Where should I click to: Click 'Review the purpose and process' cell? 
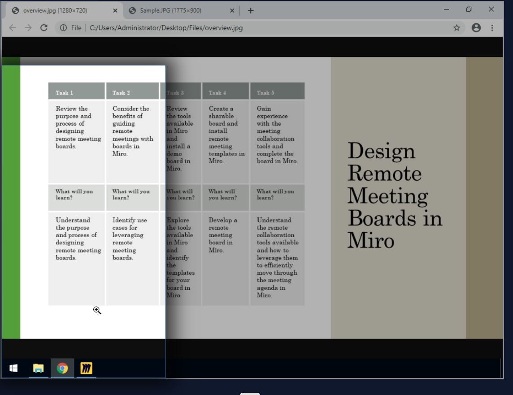click(x=77, y=142)
